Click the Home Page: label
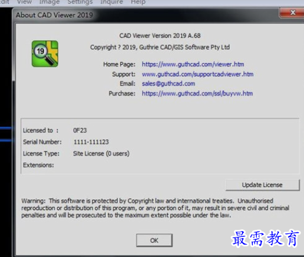 tap(119, 64)
